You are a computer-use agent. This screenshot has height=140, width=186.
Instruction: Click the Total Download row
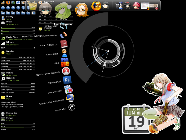pyautogui.click(x=18, y=93)
